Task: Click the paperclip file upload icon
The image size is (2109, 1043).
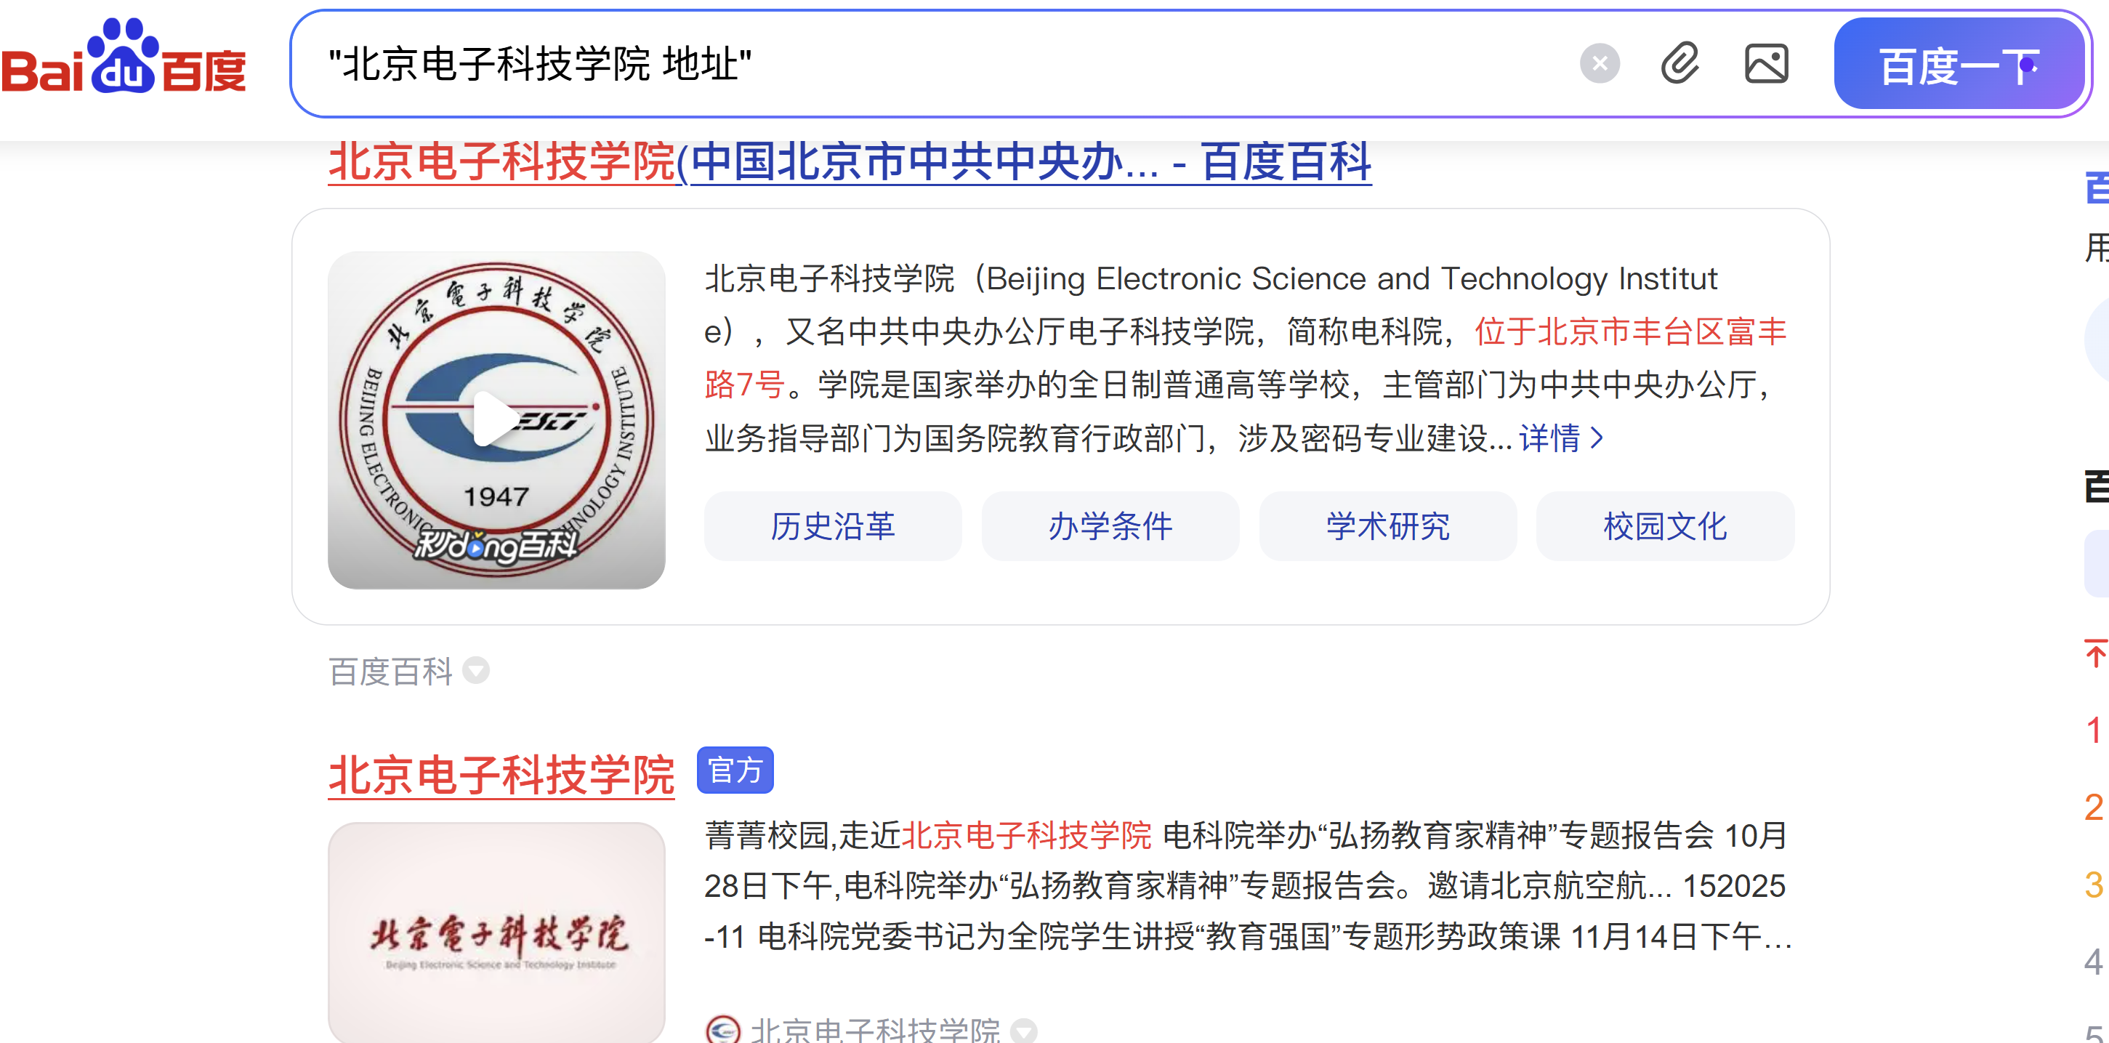Action: coord(1679,64)
